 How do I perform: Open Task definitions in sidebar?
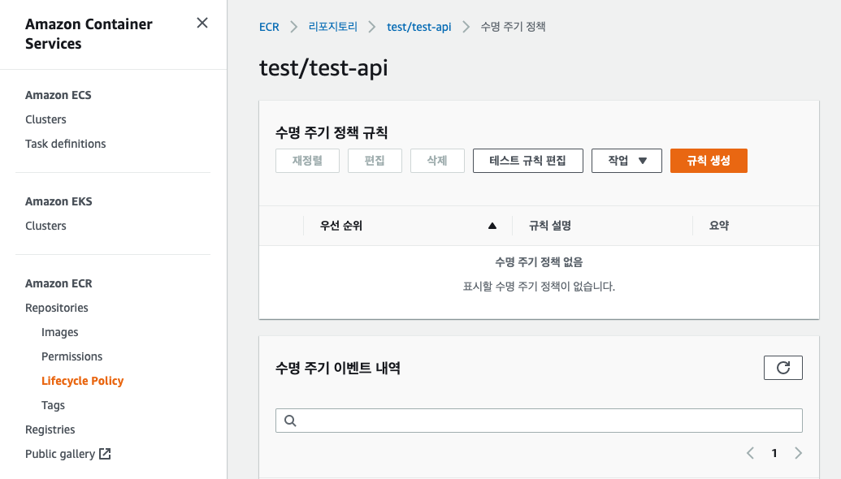66,144
